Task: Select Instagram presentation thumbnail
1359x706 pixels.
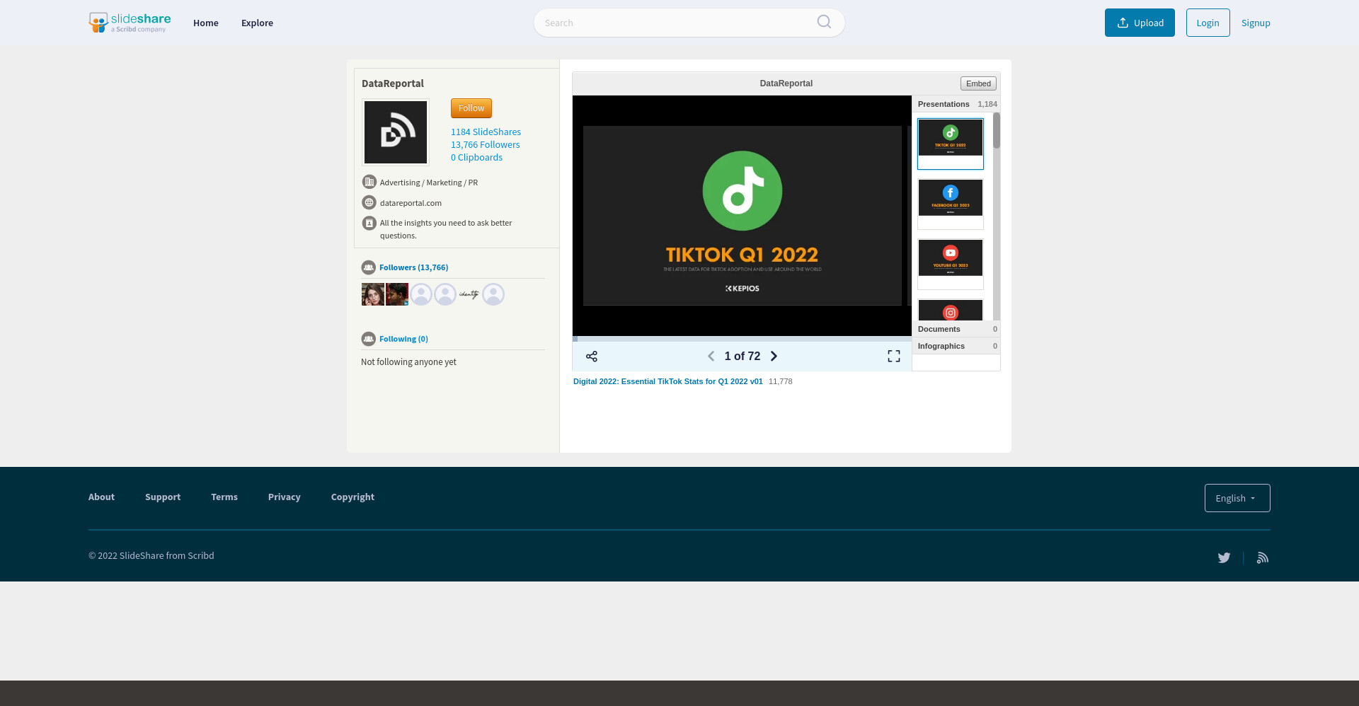Action: [951, 310]
